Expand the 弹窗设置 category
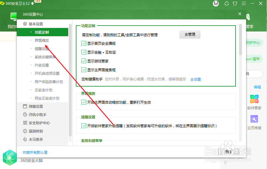The height and width of the screenshot is (169, 267). point(36,106)
